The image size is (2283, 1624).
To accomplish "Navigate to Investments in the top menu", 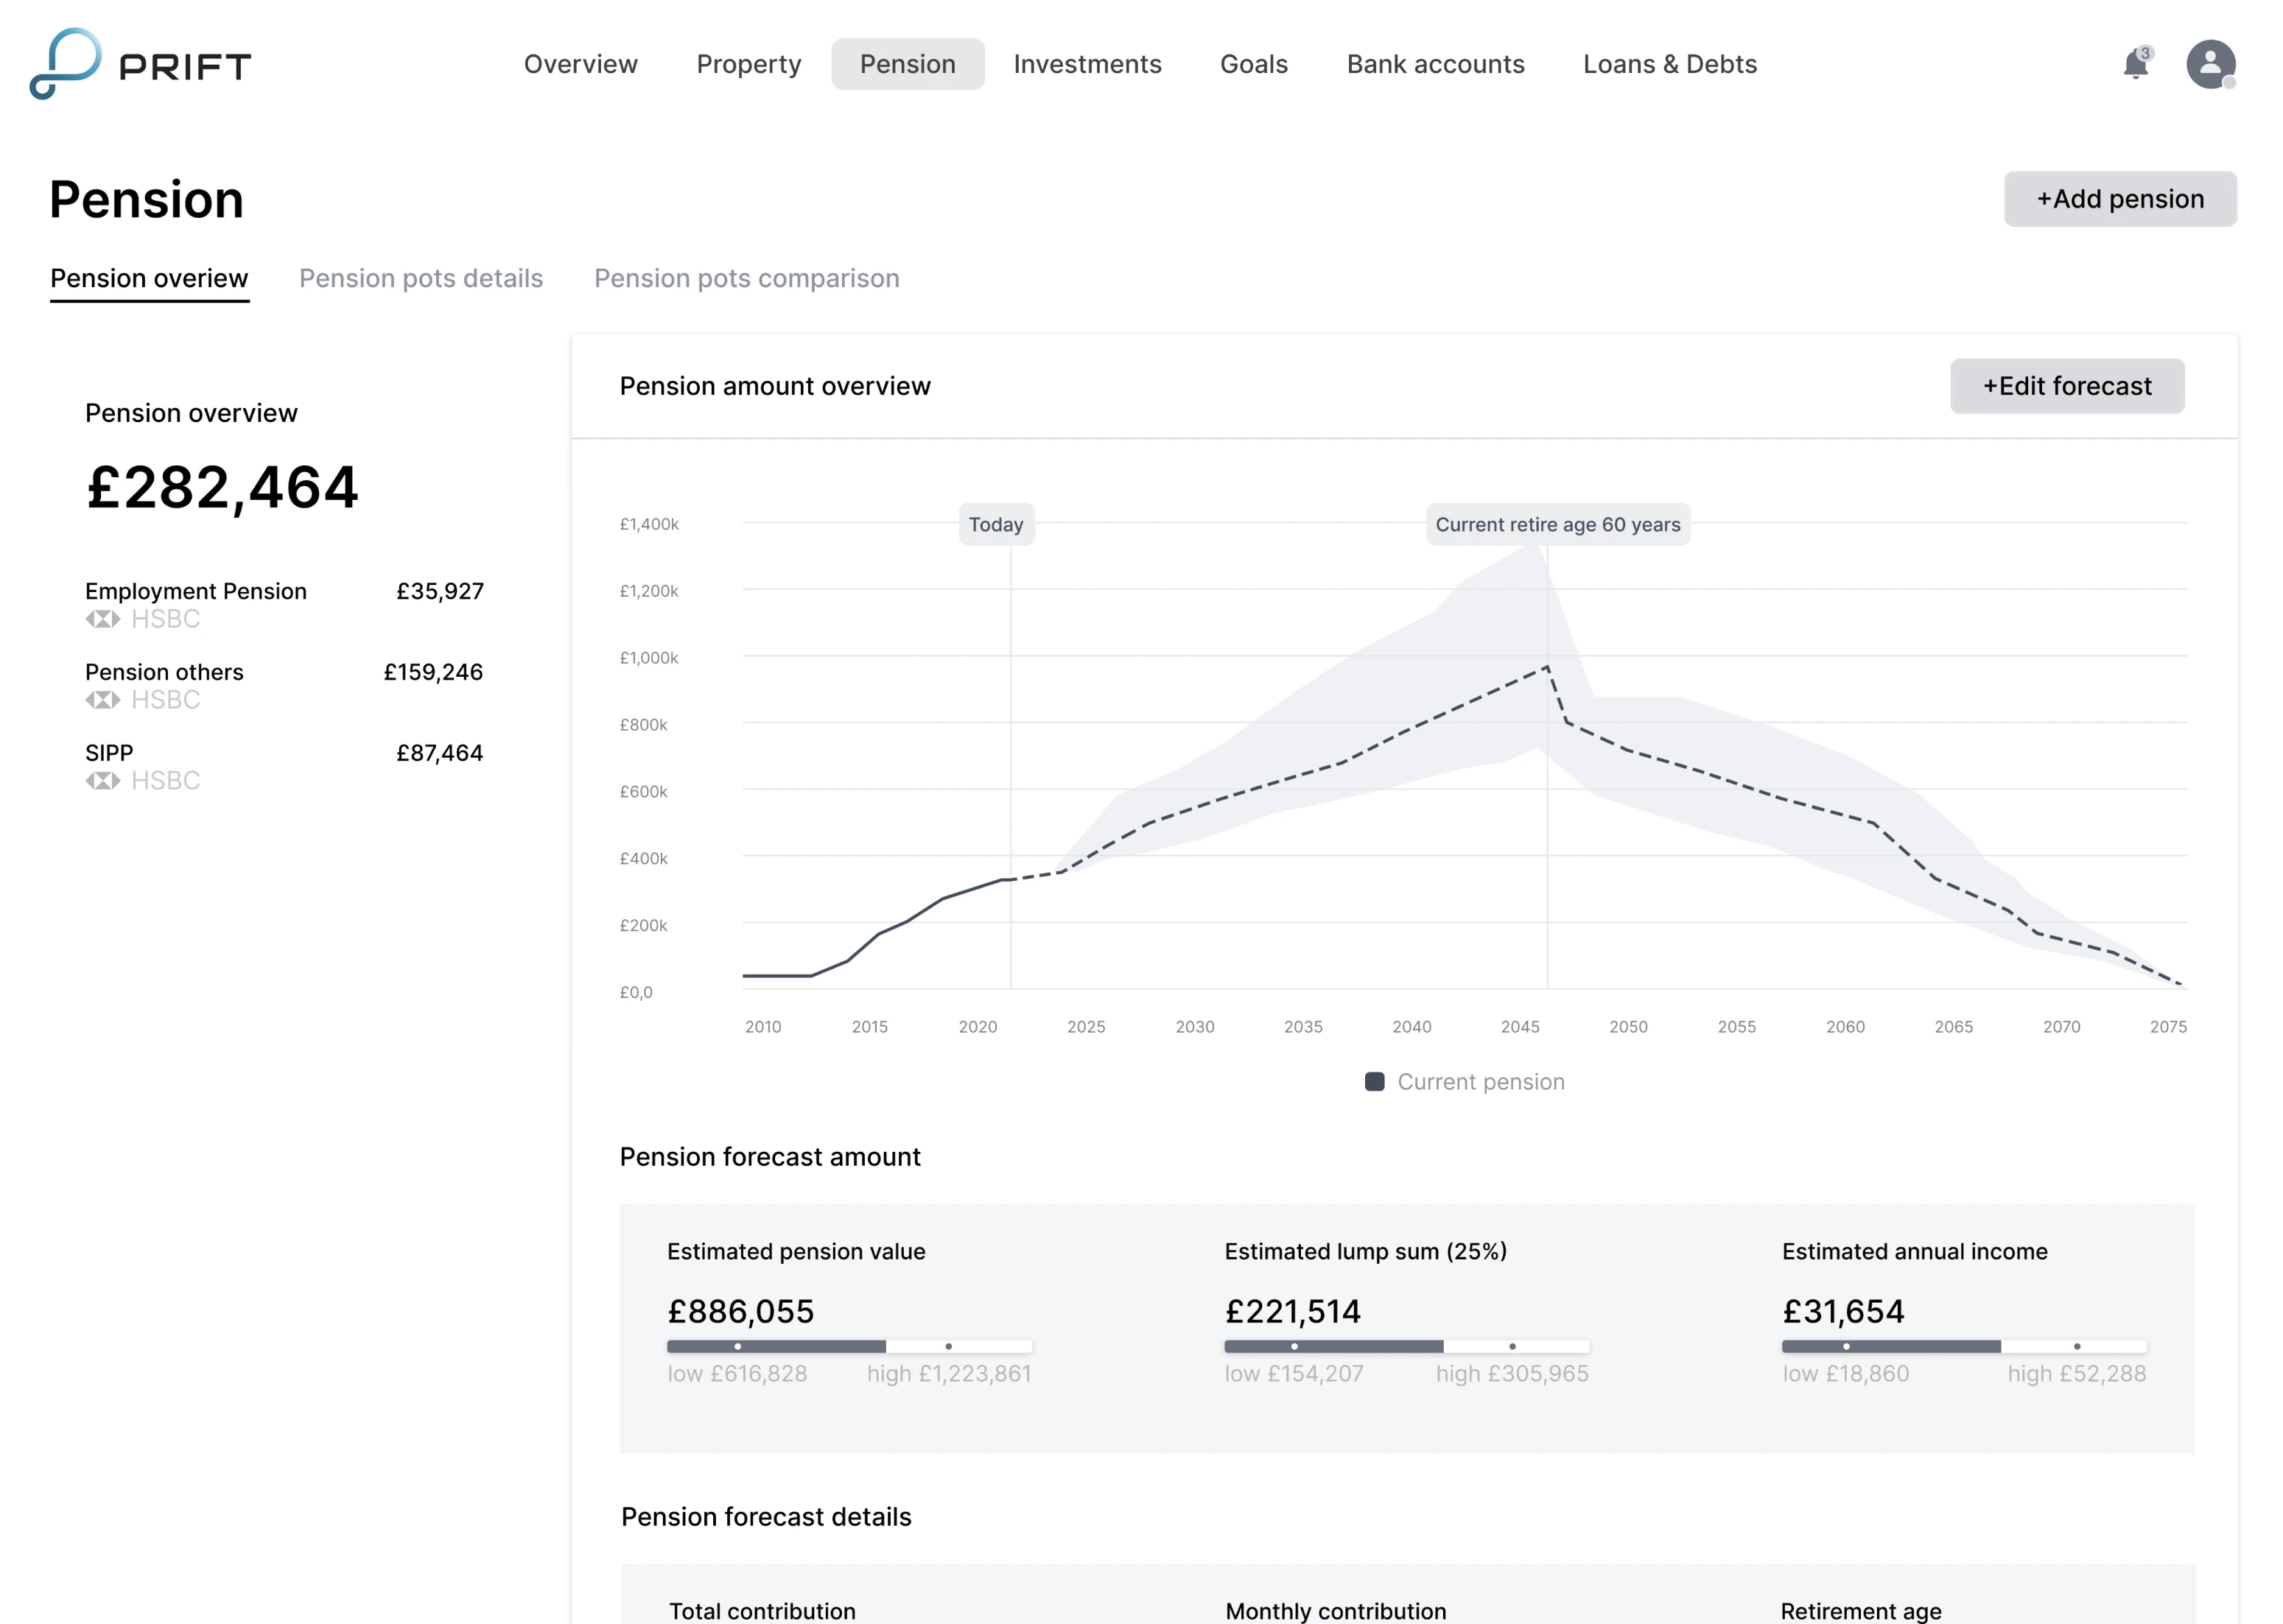I will (x=1088, y=64).
